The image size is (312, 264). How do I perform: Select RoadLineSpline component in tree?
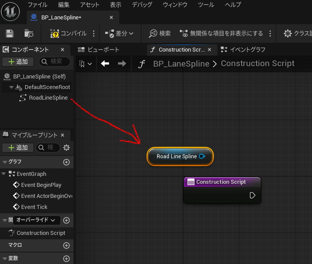point(48,97)
